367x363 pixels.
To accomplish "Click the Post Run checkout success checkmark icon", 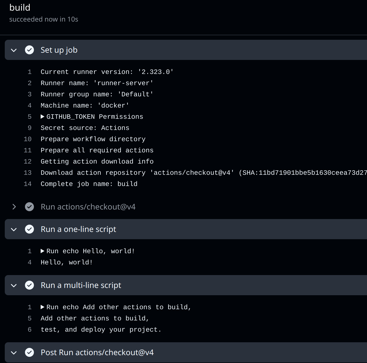I will tap(29, 352).
